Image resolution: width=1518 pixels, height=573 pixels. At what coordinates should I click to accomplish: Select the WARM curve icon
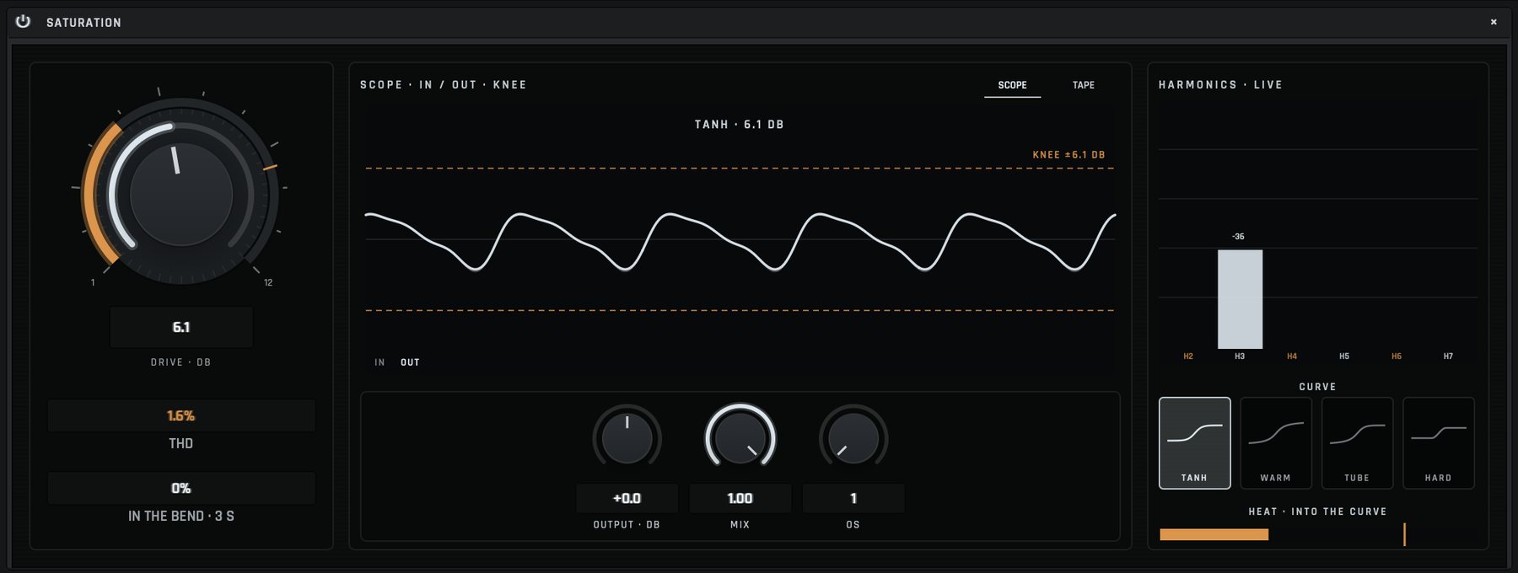point(1276,443)
